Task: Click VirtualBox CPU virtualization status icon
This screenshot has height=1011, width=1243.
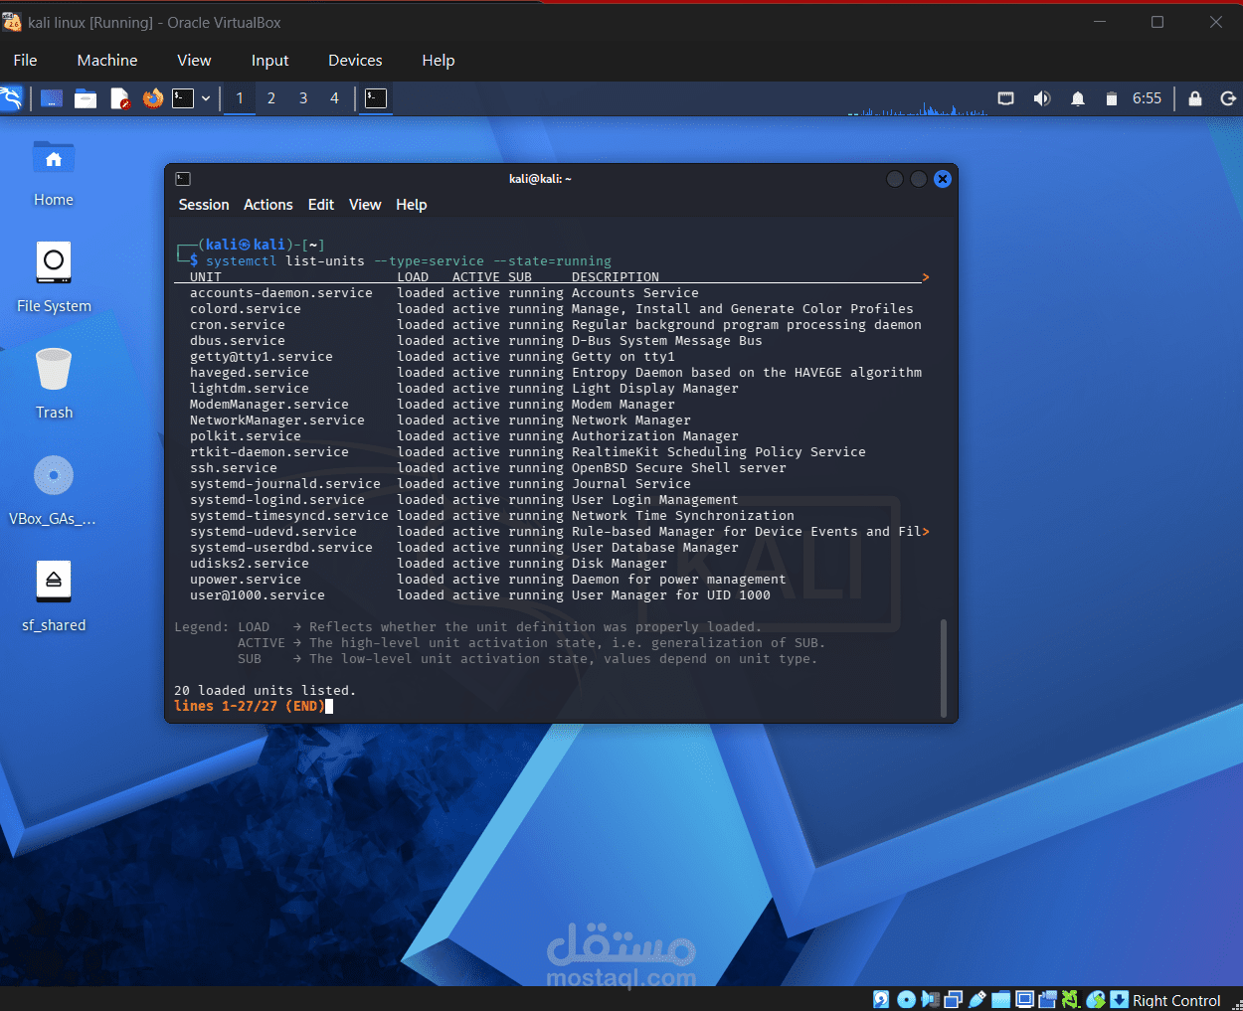Action: click(1071, 1000)
